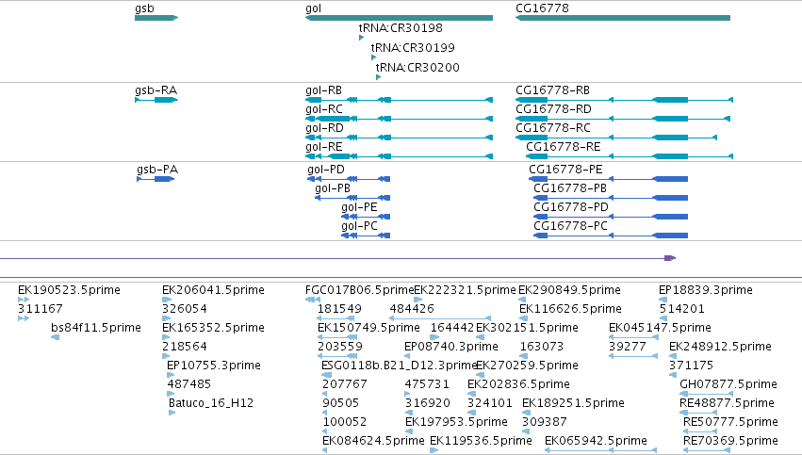Click the CG16778-PD protein label

click(571, 207)
